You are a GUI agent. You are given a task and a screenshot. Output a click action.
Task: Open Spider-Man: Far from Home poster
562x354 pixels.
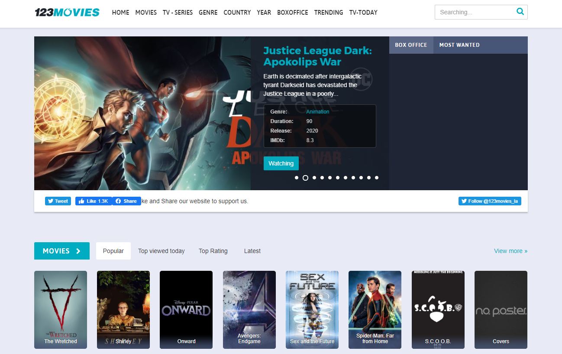click(x=375, y=310)
